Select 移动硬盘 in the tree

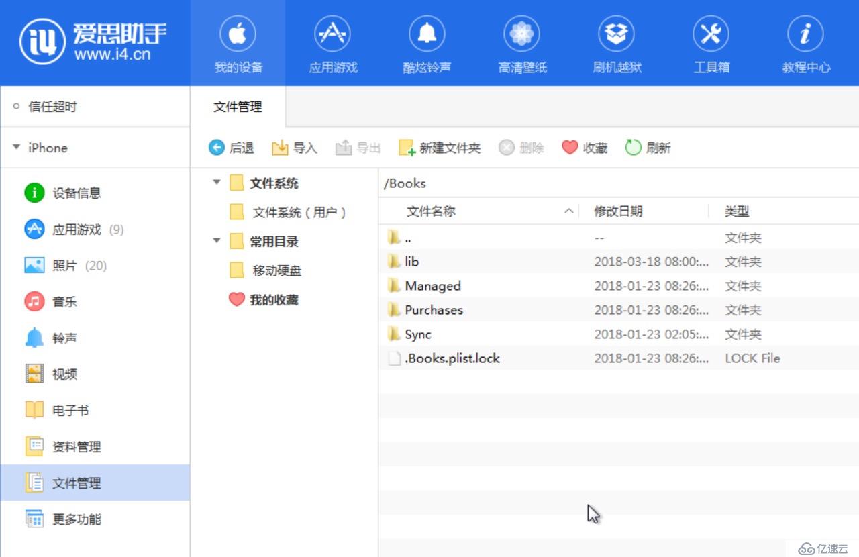266,271
